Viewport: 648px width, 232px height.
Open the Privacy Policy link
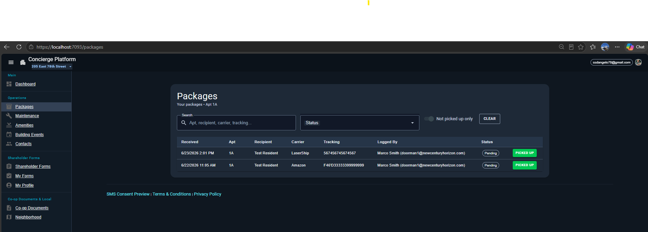[207, 194]
